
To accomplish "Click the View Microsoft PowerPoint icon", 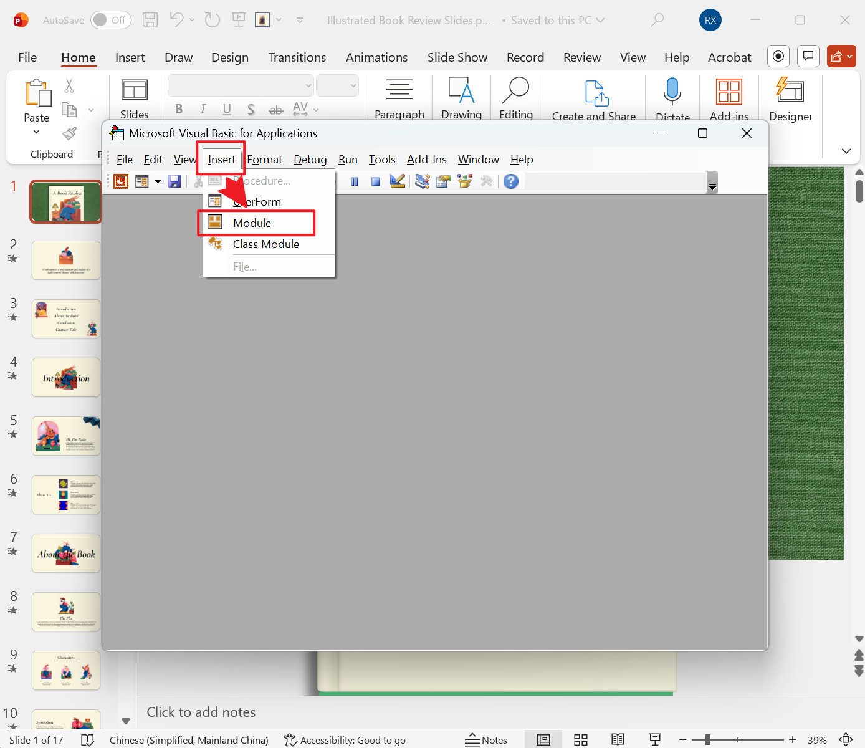I will (120, 181).
